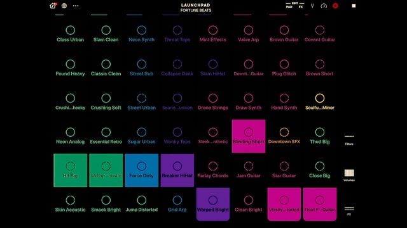Open the home icon in top bar

click(53, 6)
